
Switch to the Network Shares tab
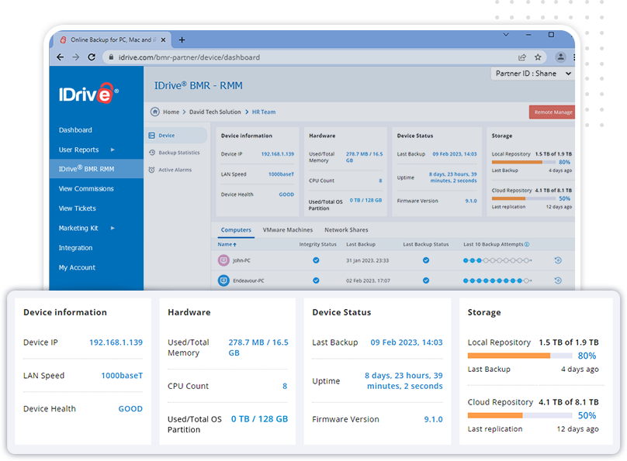[x=346, y=230]
